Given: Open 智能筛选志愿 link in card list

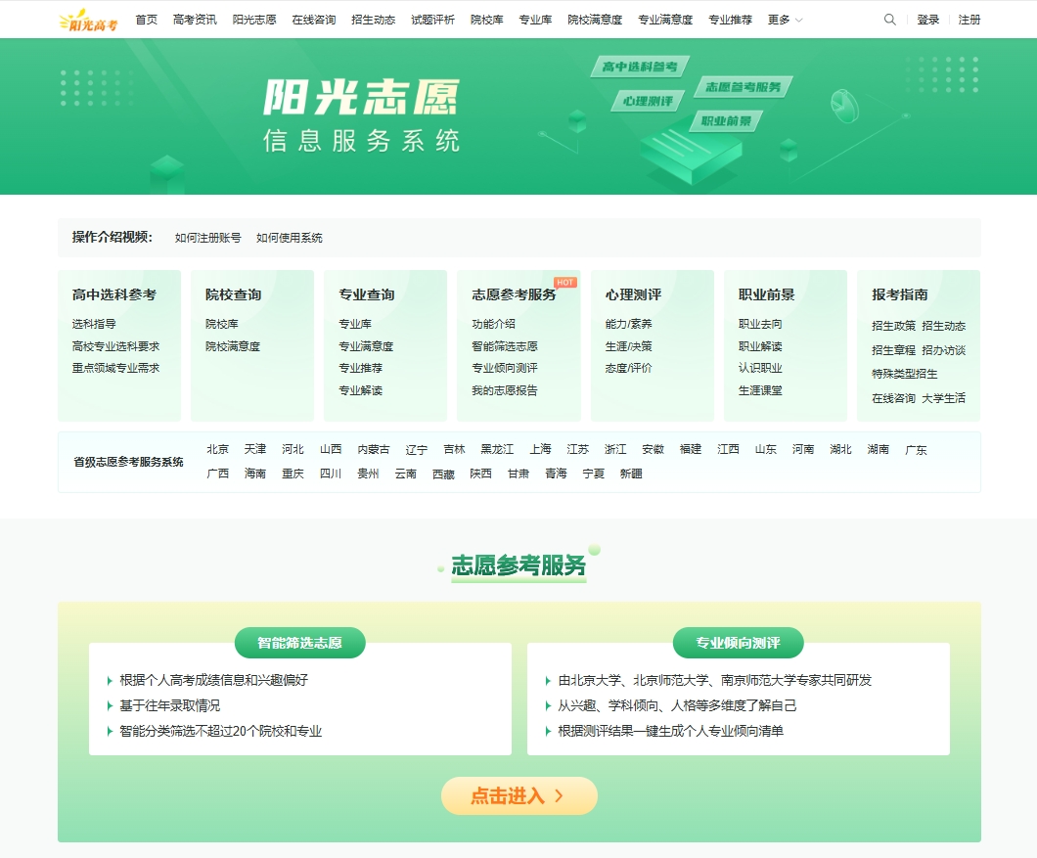Looking at the screenshot, I should point(505,346).
